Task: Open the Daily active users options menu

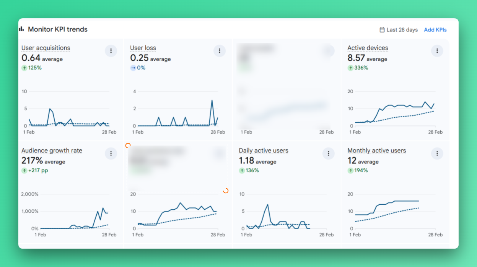Action: [328, 154]
